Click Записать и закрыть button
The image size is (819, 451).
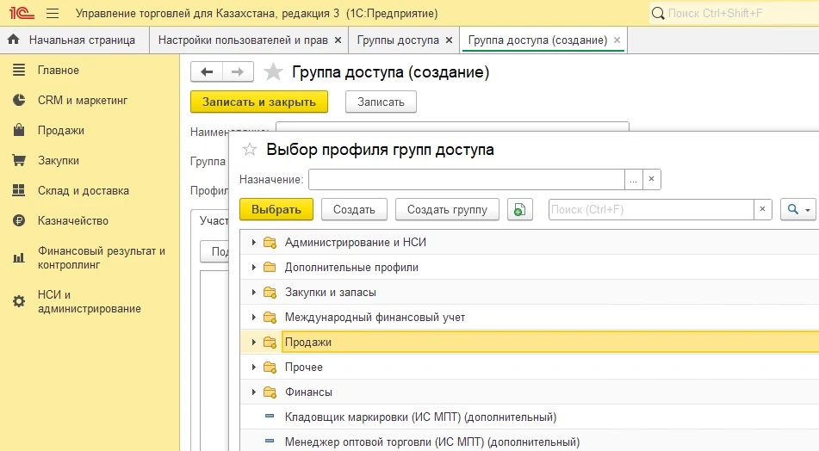(259, 102)
